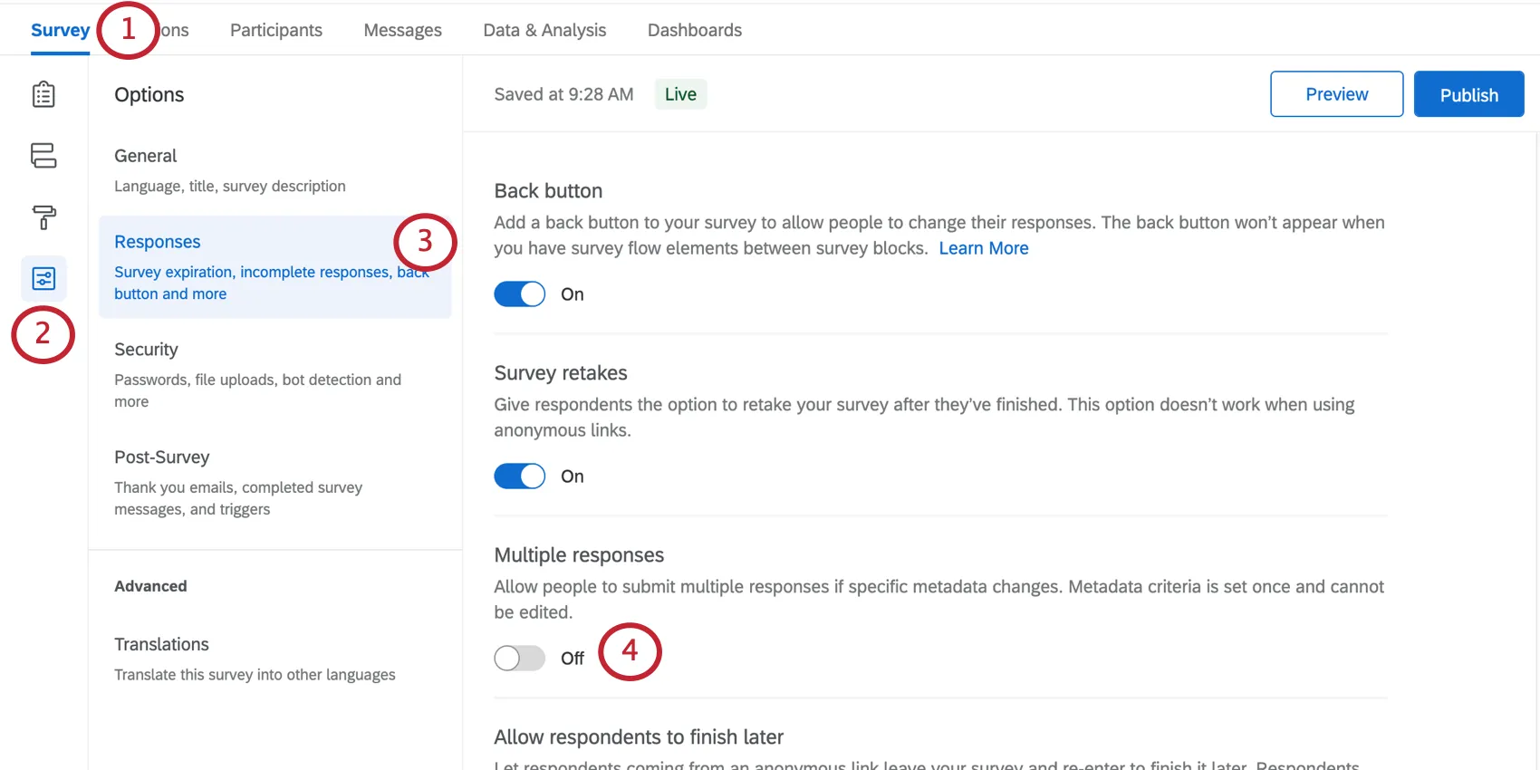Open the Data & Analysis tab
The width and height of the screenshot is (1540, 770).
(x=544, y=30)
